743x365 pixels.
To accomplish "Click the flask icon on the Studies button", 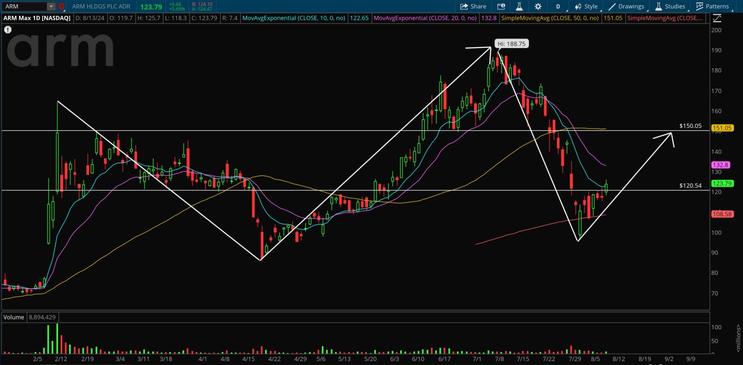I will [658, 6].
